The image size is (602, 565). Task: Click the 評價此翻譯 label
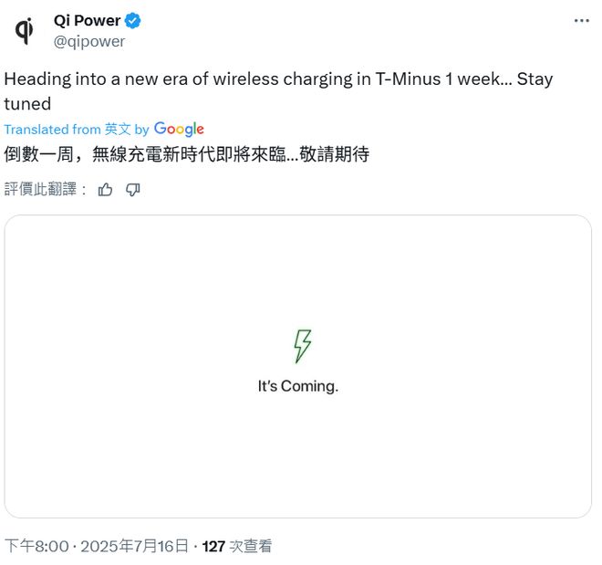click(46, 189)
